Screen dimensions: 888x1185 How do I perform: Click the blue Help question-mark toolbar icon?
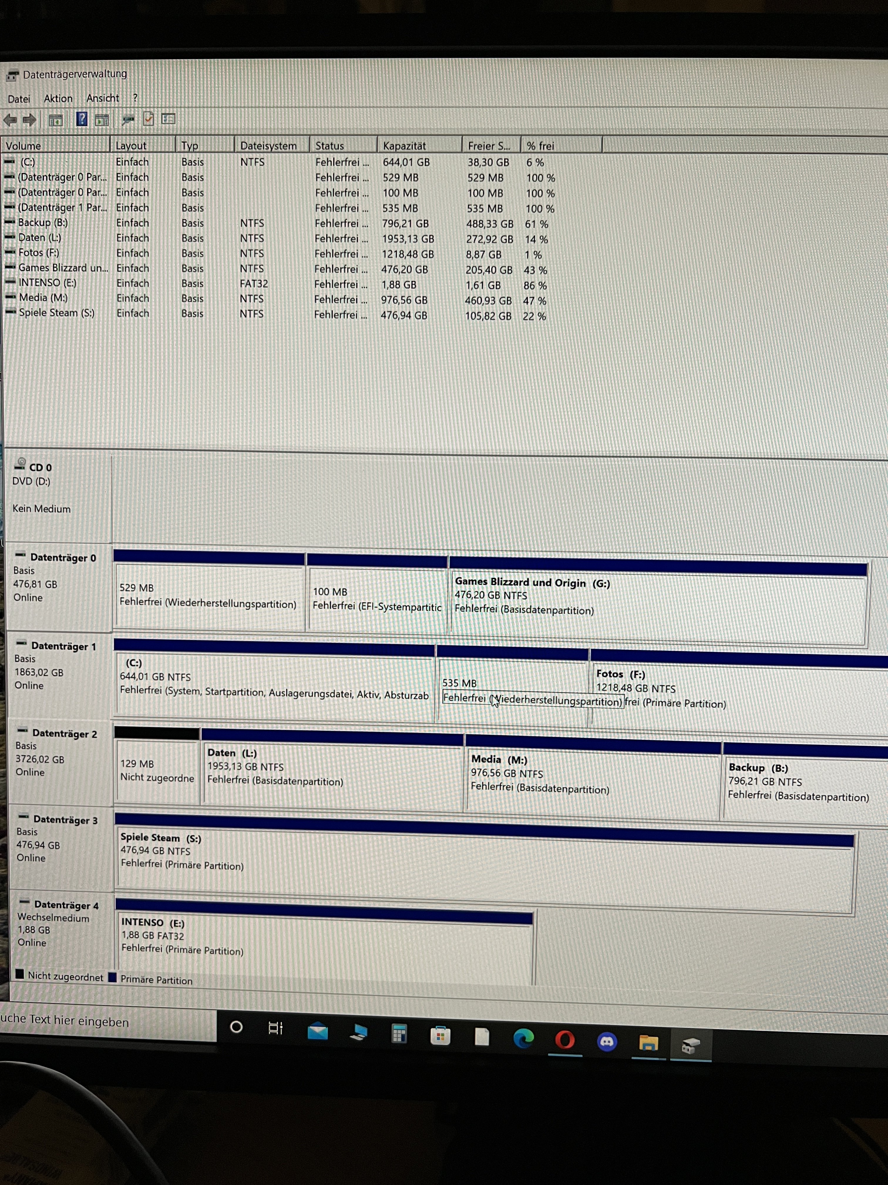tap(81, 119)
